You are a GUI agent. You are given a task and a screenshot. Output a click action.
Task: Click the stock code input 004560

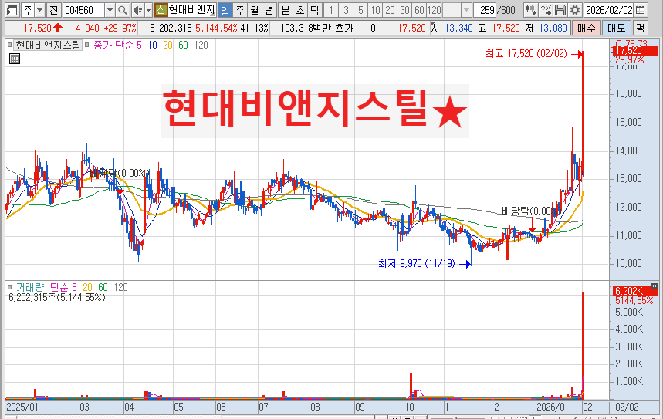coord(83,10)
